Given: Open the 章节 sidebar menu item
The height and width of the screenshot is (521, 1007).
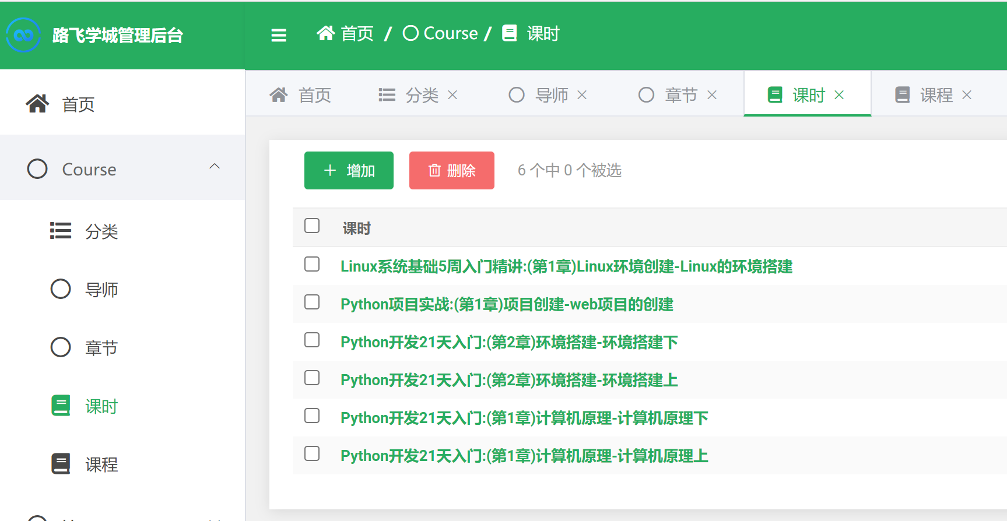Looking at the screenshot, I should tap(101, 347).
